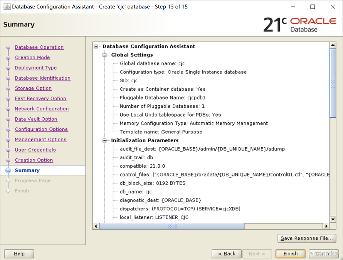The image size is (343, 260).
Task: Open Help for the assistant
Action: click(19, 254)
